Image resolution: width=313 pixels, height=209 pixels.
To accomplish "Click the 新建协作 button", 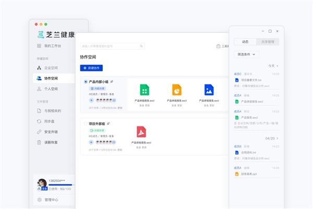I will pos(92,68).
